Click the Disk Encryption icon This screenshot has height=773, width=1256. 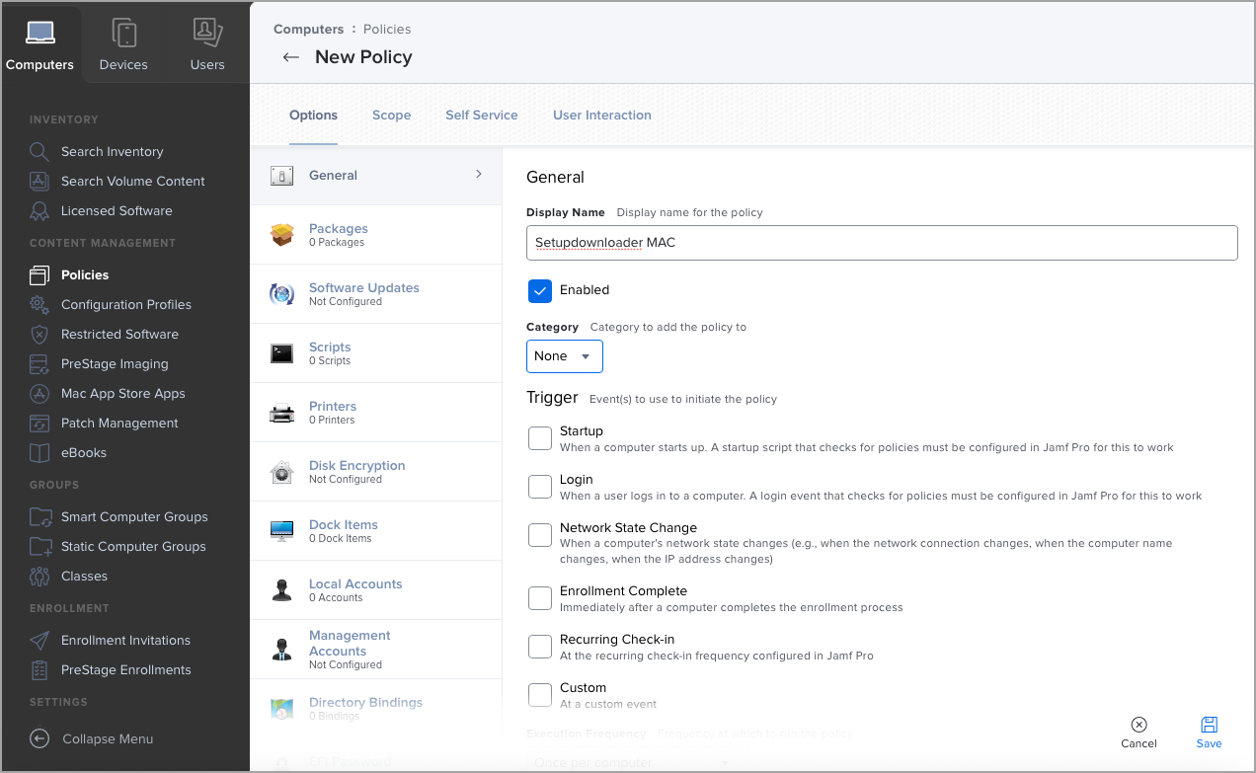(x=282, y=472)
